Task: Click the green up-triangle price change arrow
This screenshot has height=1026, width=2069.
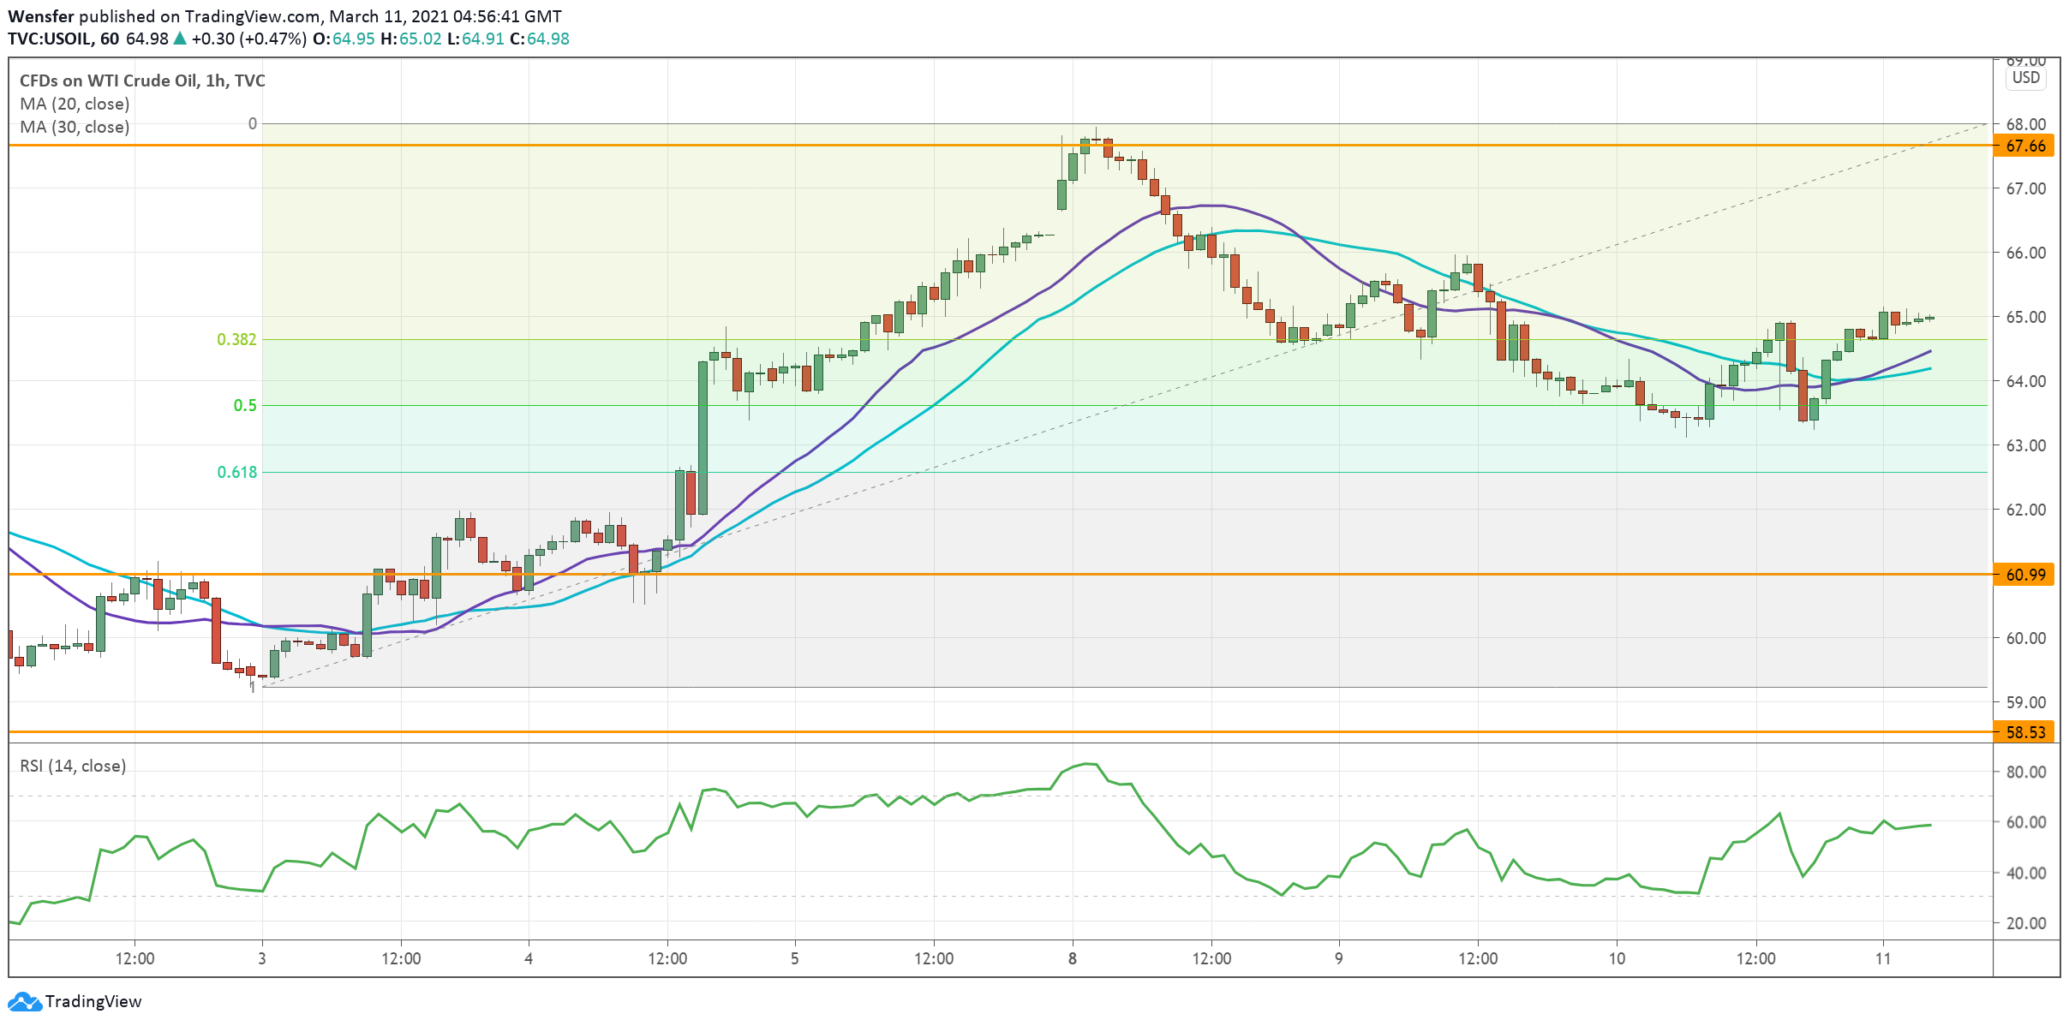Action: (181, 39)
